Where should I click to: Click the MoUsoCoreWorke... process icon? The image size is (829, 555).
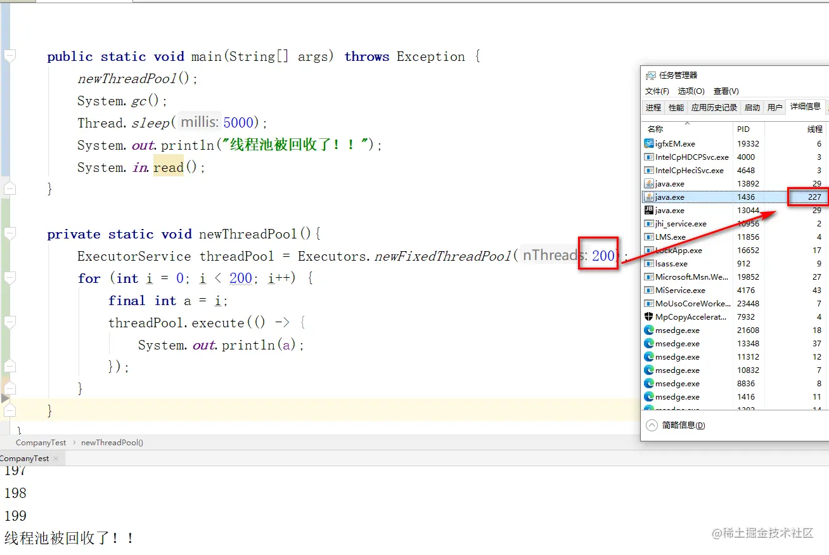649,303
